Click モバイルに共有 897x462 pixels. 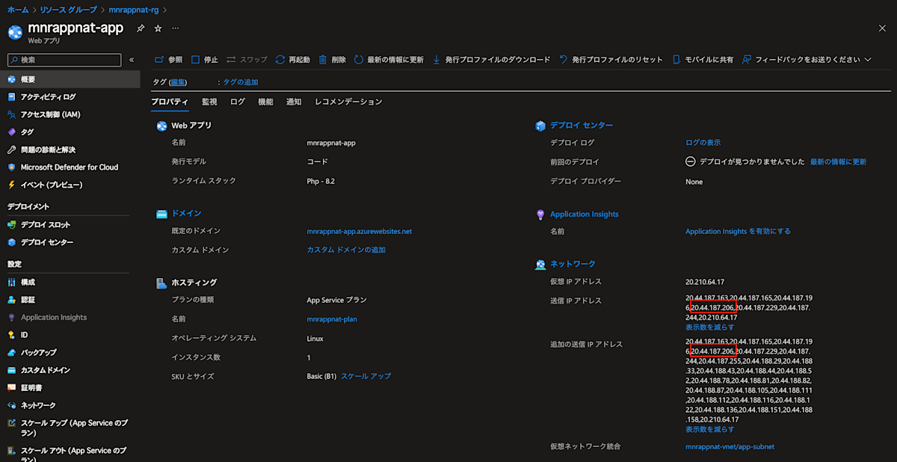[703, 60]
